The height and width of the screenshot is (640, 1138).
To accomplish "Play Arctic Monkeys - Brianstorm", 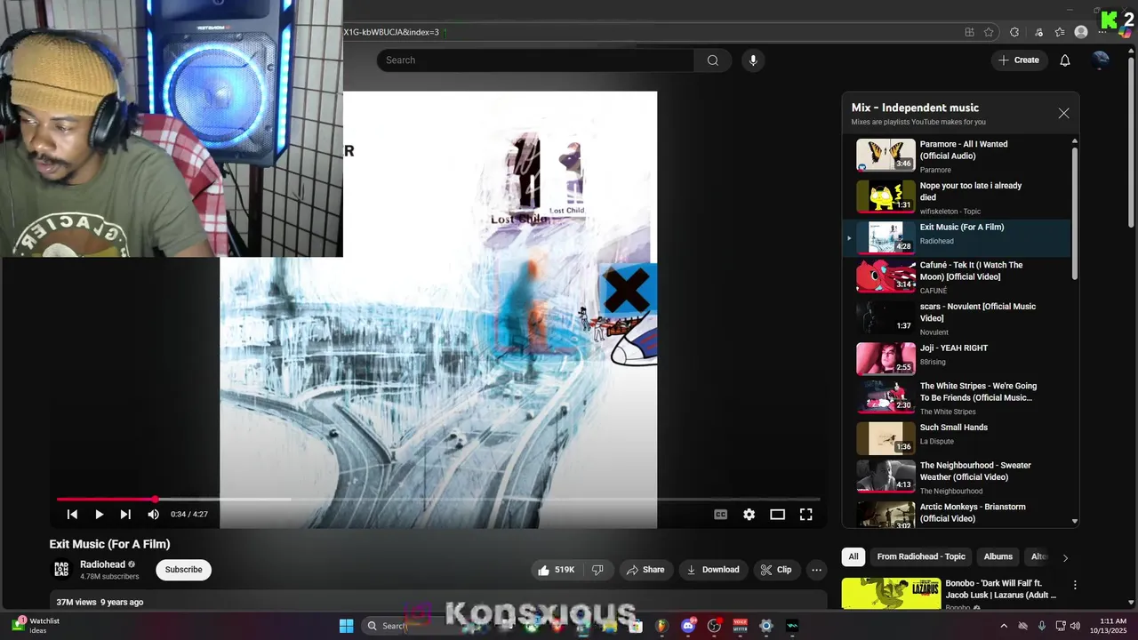I will tap(956, 515).
